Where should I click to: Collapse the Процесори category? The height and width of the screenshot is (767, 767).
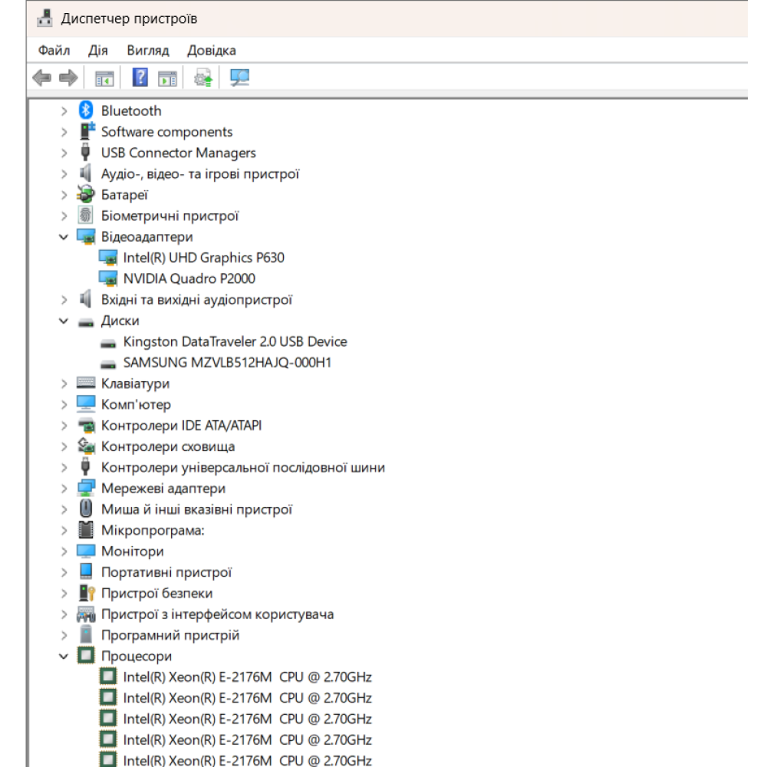click(x=64, y=657)
